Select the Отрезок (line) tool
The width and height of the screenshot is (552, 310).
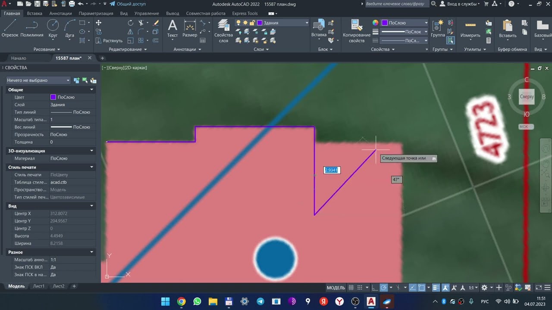(x=10, y=28)
